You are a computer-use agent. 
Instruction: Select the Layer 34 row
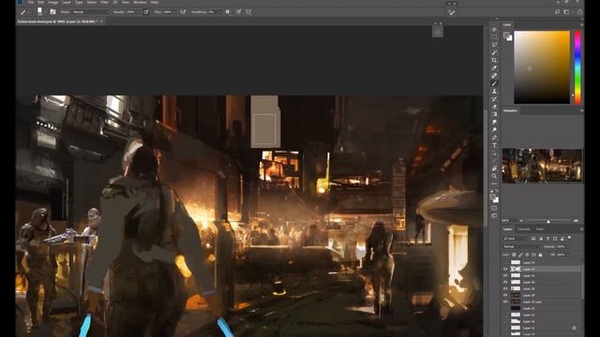542,262
